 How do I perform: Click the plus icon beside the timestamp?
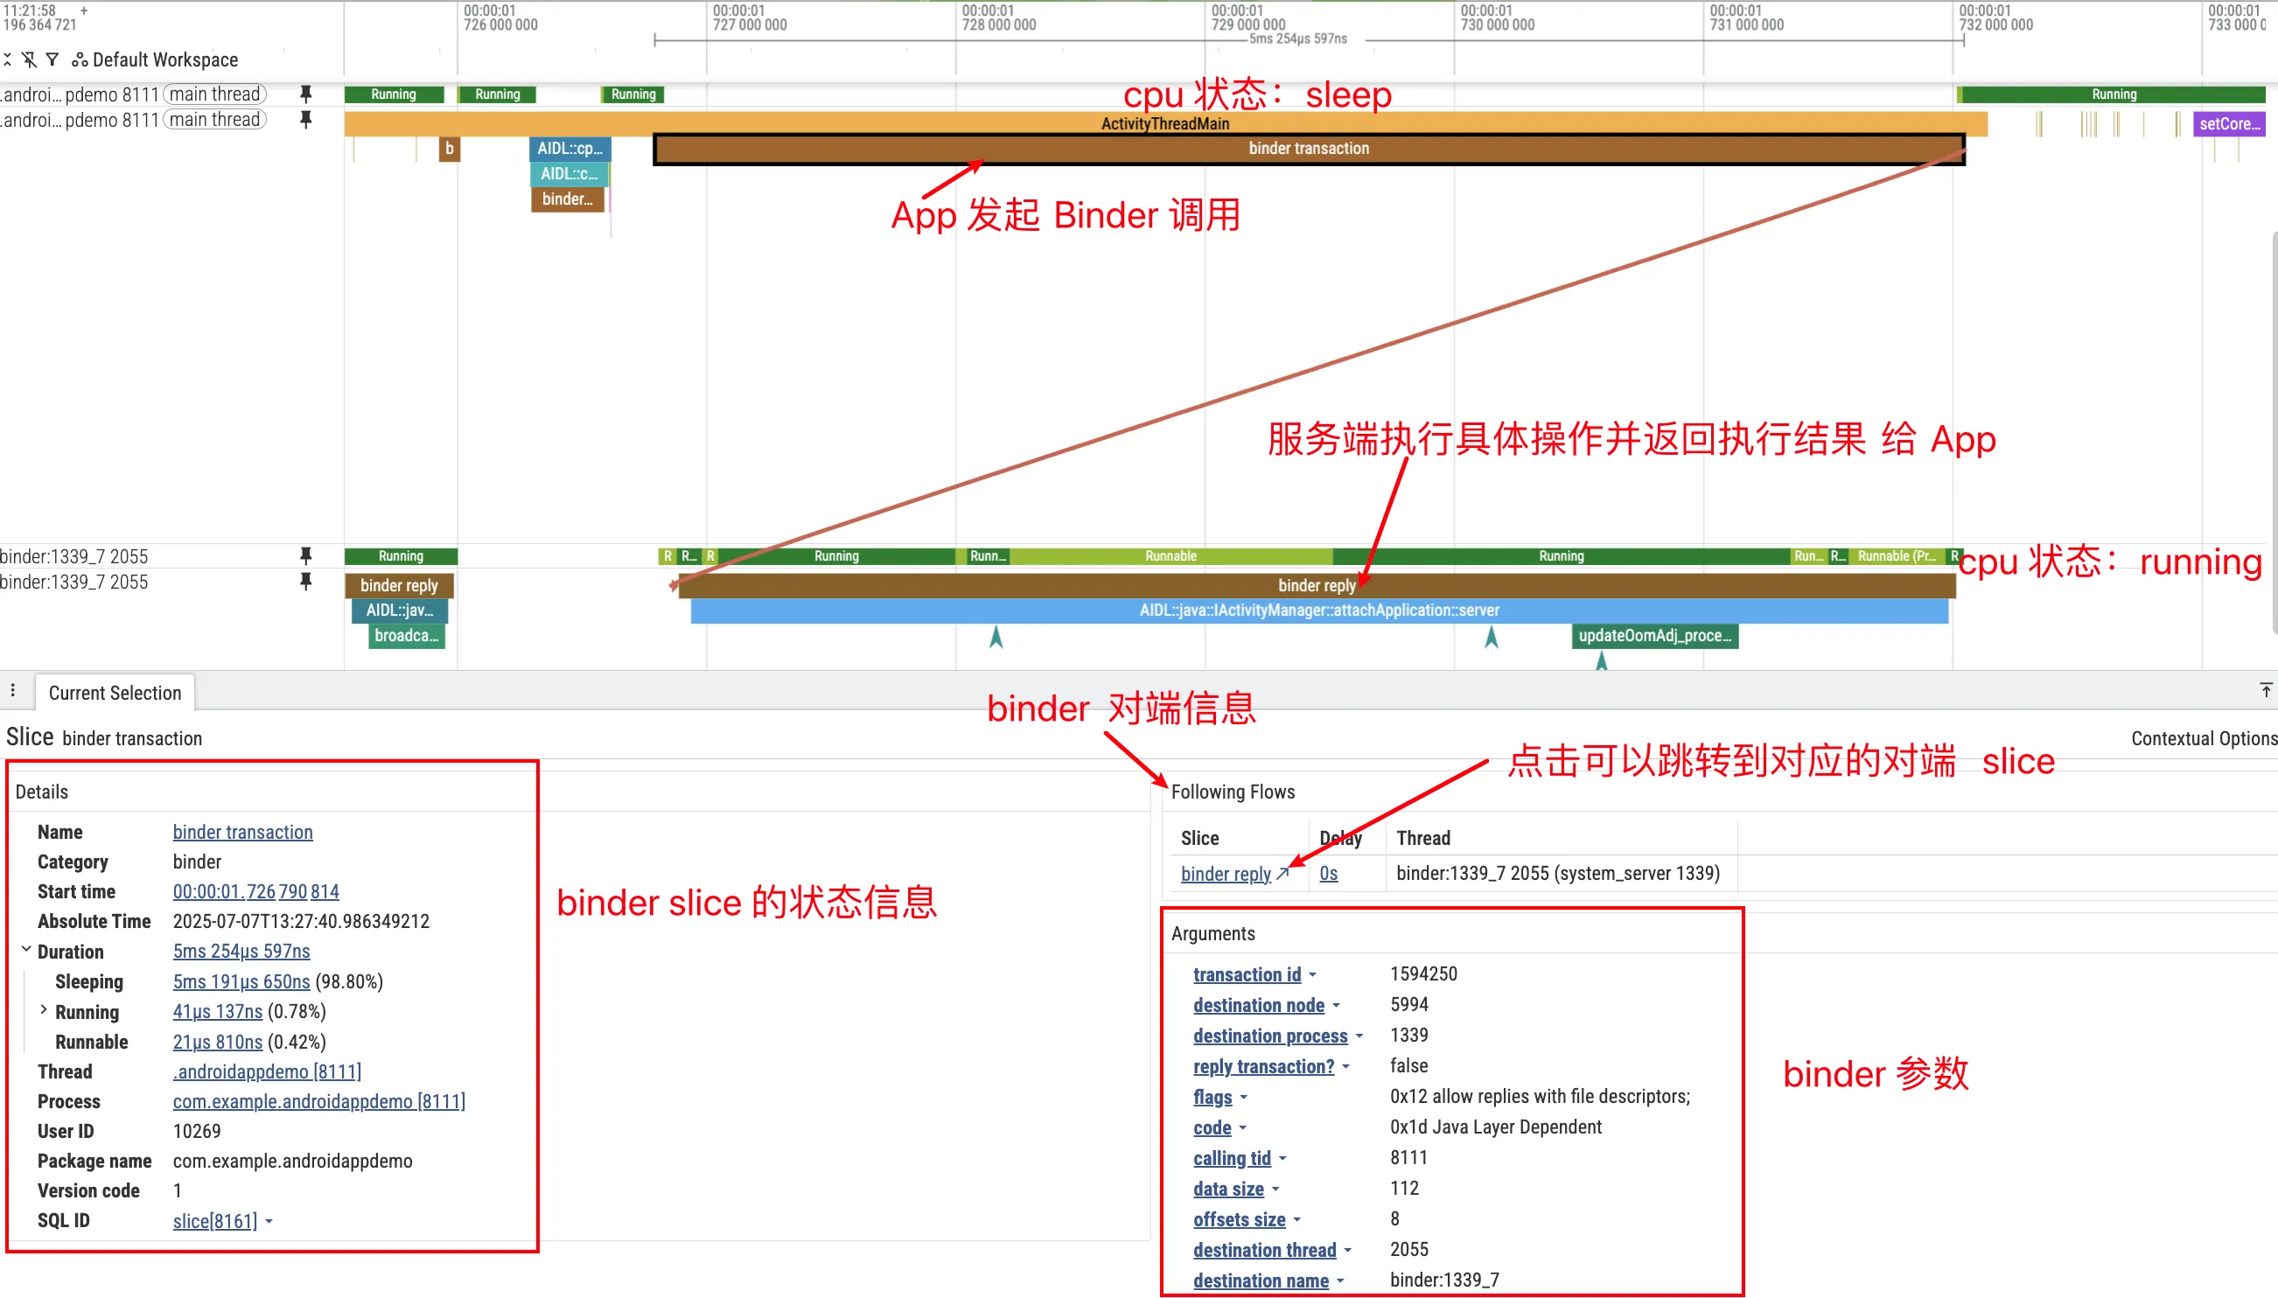[84, 10]
